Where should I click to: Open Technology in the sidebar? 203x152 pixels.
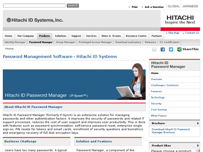pyautogui.click(x=158, y=97)
